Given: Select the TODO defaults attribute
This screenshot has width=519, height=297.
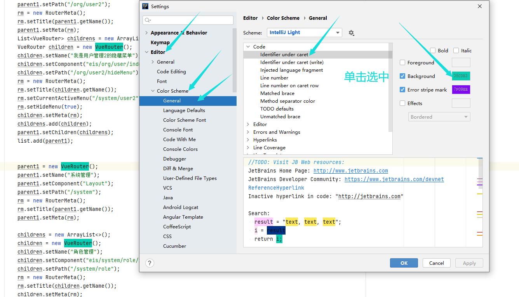Looking at the screenshot, I should 277,109.
